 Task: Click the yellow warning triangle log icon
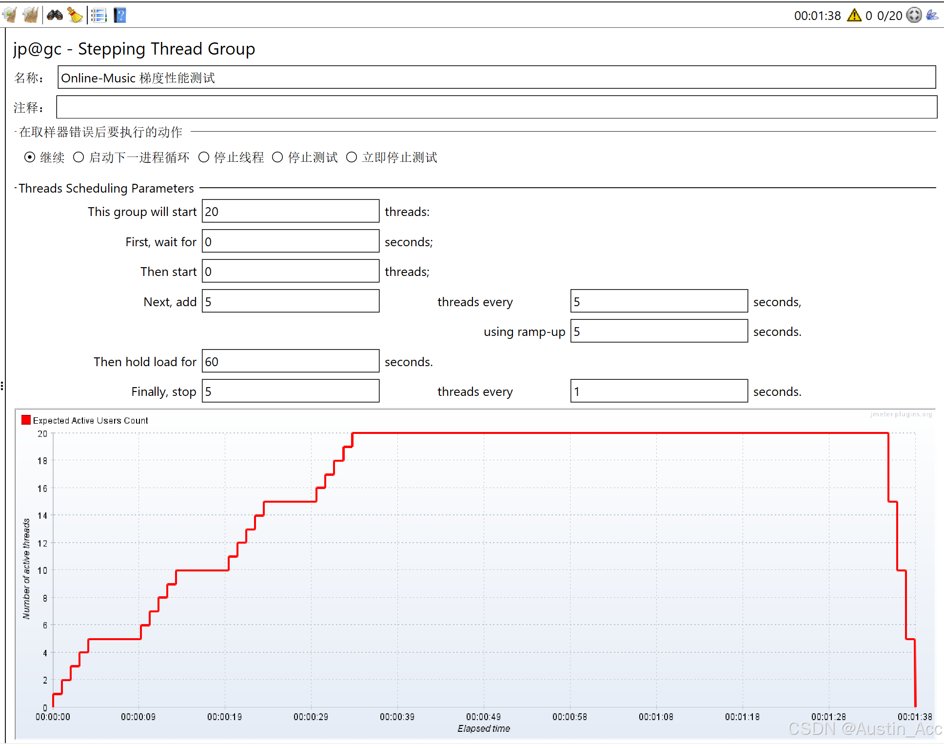click(x=854, y=15)
